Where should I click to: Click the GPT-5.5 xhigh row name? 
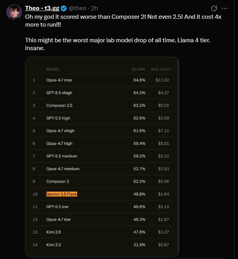click(x=59, y=93)
